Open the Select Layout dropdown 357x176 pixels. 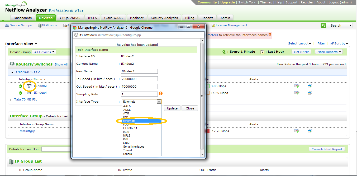[x=299, y=43]
